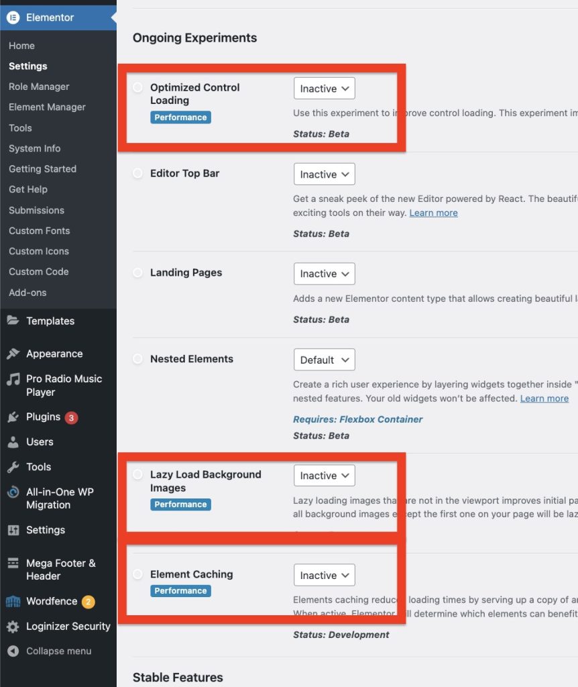
Task: Toggle the Element Caching status indicator
Action: pyautogui.click(x=137, y=574)
